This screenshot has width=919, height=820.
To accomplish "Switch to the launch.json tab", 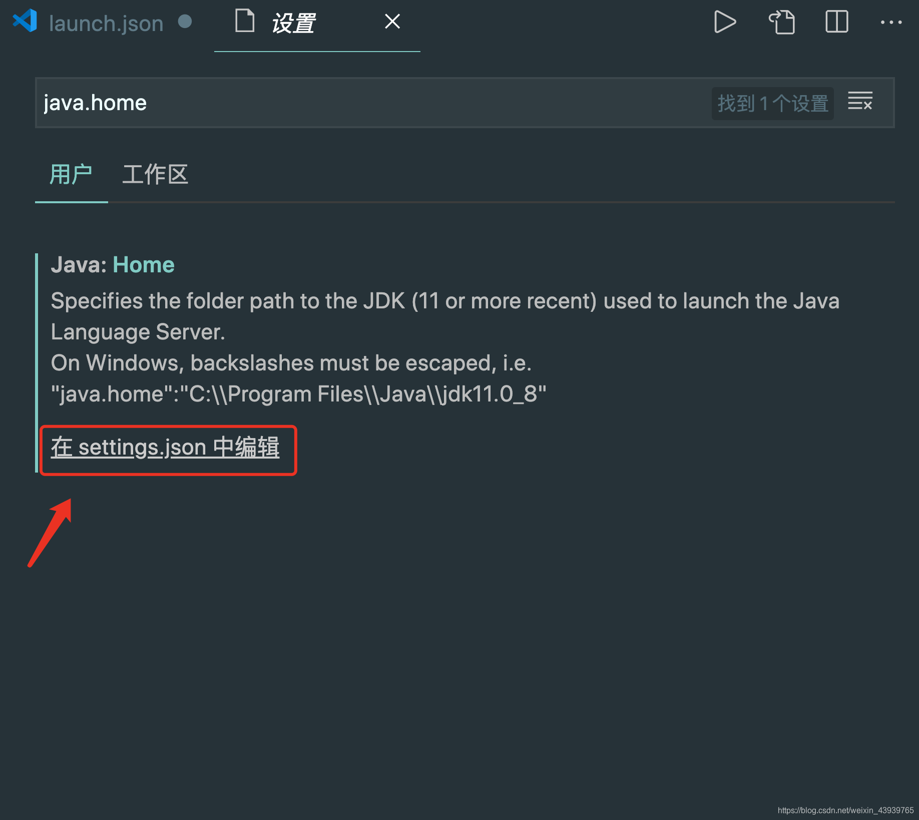I will tap(106, 23).
